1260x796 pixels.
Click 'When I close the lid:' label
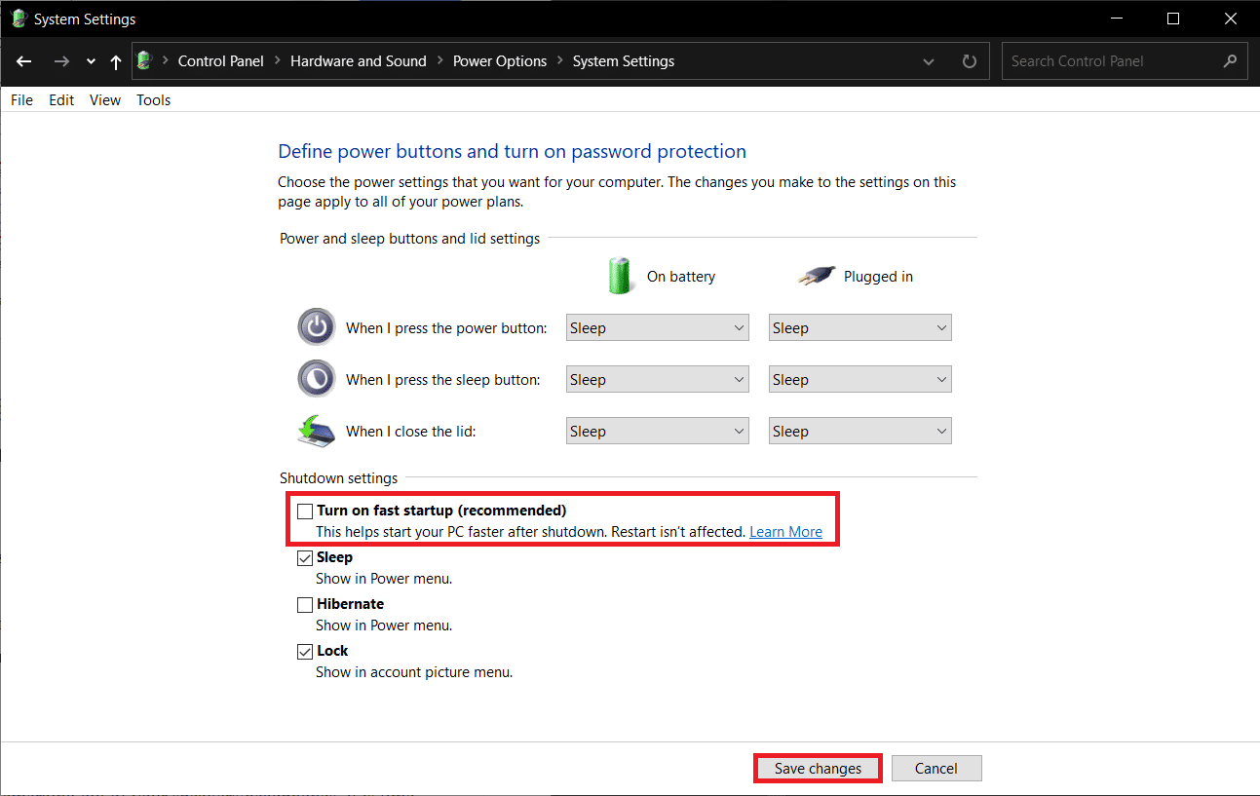tap(411, 432)
